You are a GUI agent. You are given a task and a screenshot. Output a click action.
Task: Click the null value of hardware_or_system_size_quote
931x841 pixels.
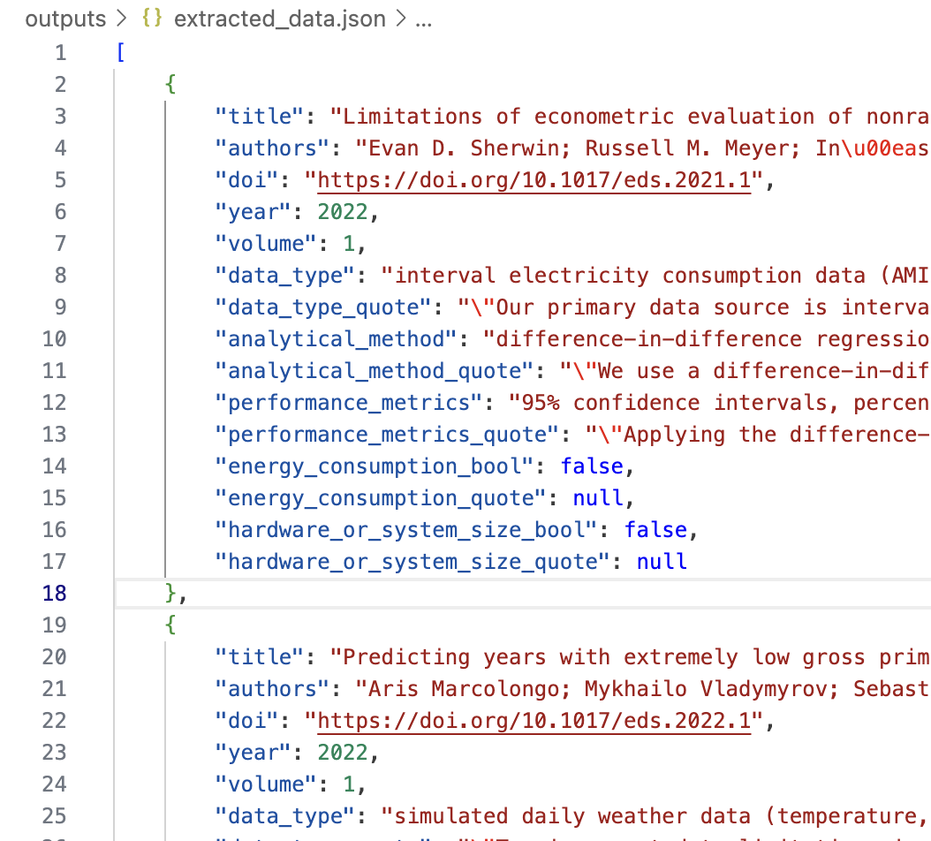pyautogui.click(x=662, y=561)
